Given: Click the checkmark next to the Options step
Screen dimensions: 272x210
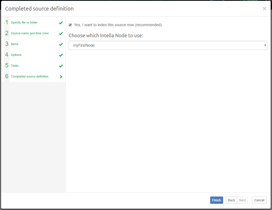Looking at the screenshot, I should coord(61,55).
